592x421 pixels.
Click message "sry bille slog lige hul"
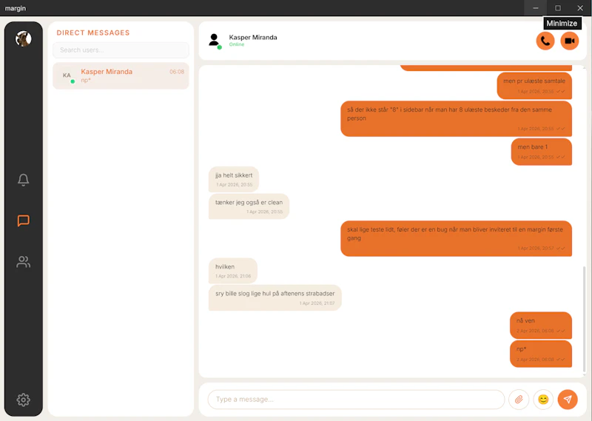point(275,297)
